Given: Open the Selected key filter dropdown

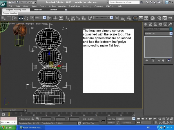Looking at the screenshot, I should point(134,119).
